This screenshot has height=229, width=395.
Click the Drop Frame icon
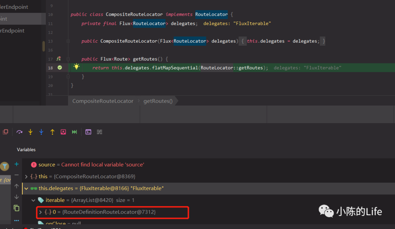63,132
